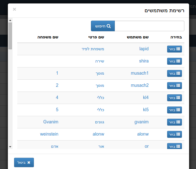Screen dimensions: 196x169
Task: Click first name משפחת לפיד
Action: tap(93, 49)
